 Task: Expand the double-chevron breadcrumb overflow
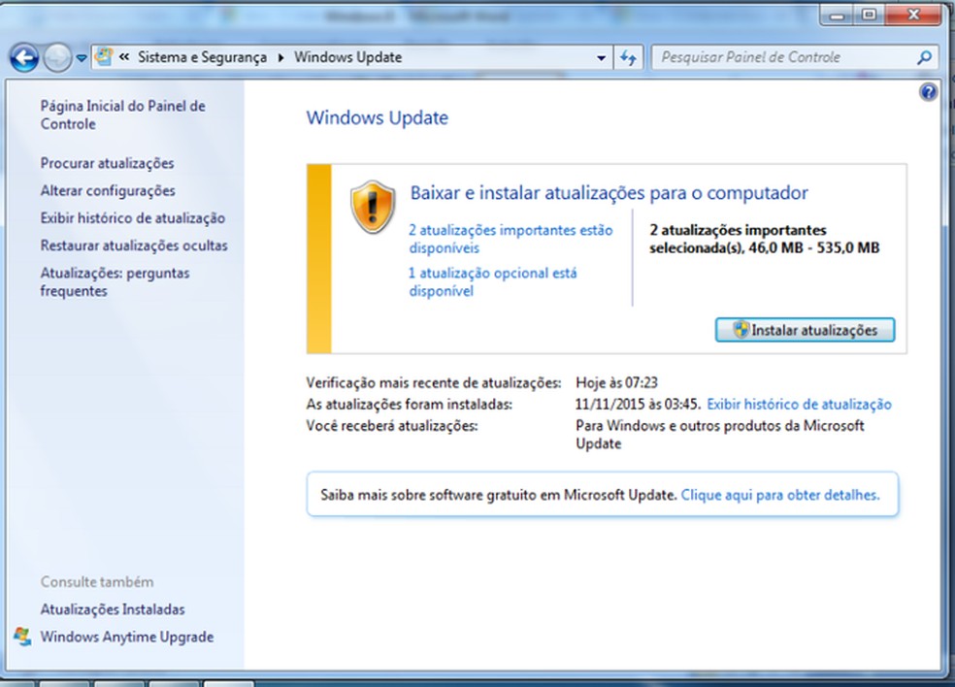[x=124, y=56]
